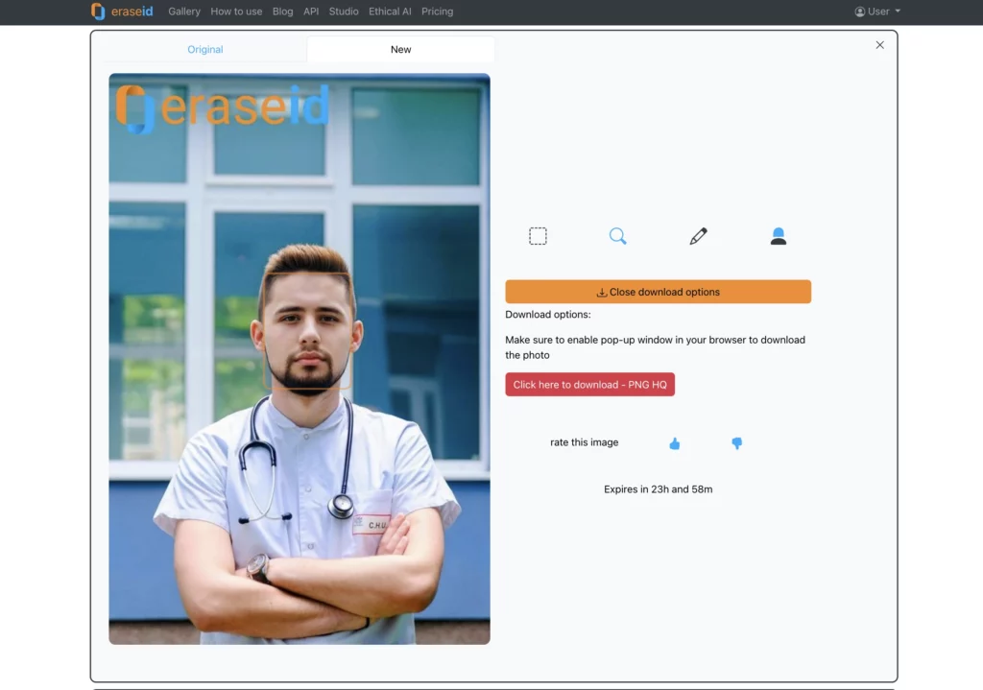Give the image a thumbs up

[x=675, y=442]
